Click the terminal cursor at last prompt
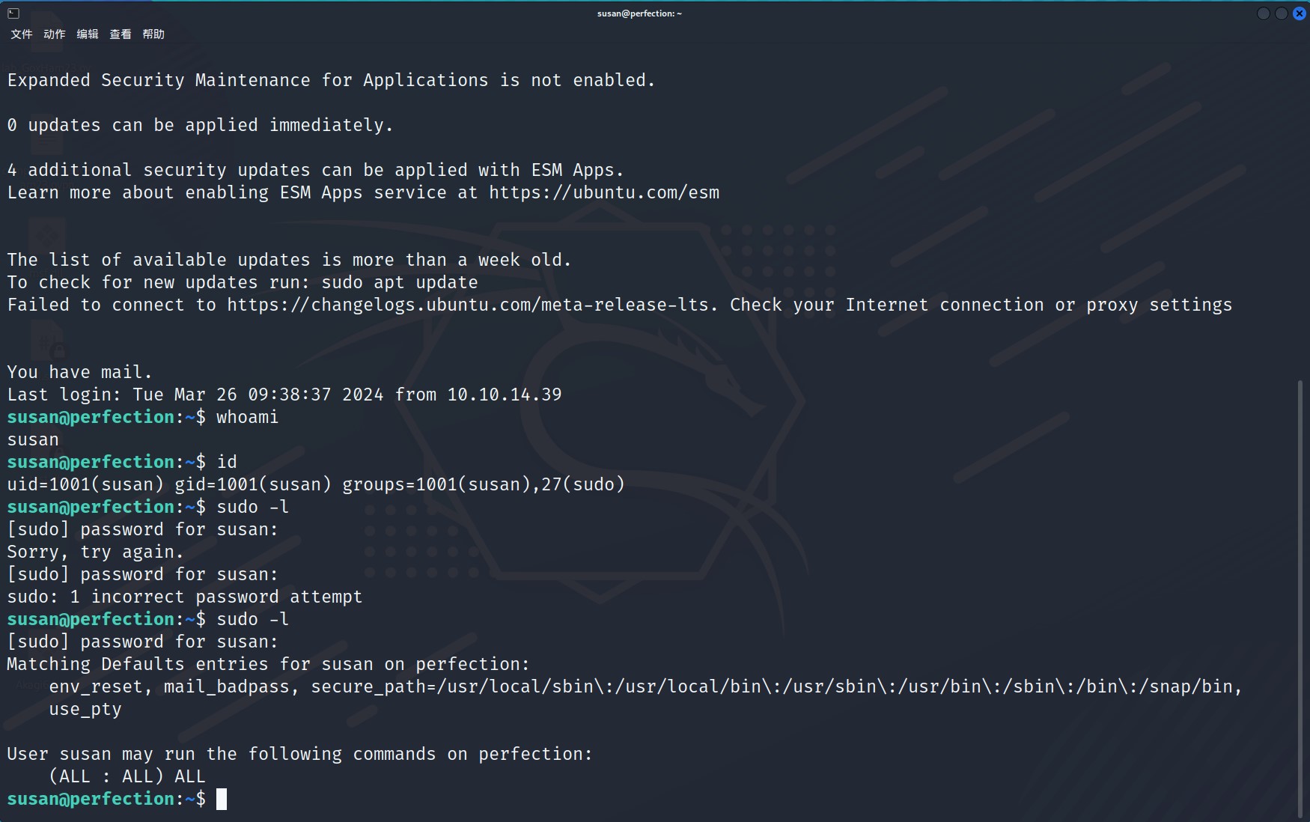Screen dimensions: 1310x822 [x=222, y=800]
